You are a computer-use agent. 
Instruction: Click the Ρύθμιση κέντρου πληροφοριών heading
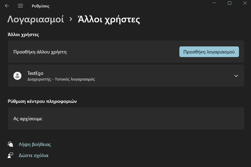point(42,101)
